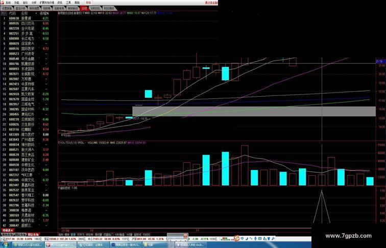
Task: Click the red button below the stock list
Action: (x=7, y=230)
